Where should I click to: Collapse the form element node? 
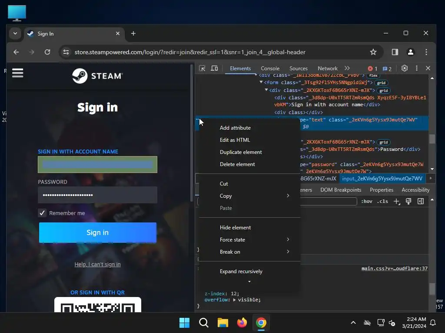coord(261,82)
